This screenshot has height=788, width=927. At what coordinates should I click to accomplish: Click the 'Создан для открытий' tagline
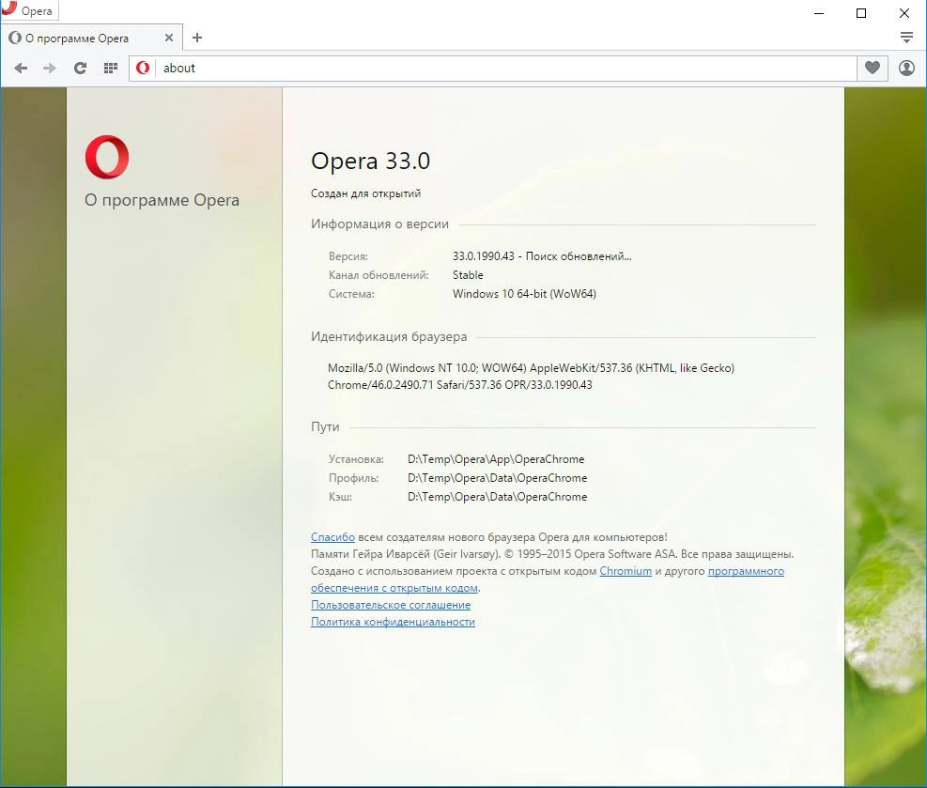366,193
